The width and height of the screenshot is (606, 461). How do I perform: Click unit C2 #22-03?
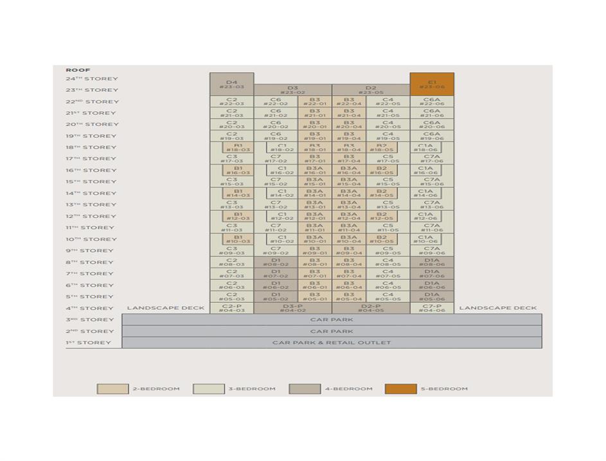tap(232, 102)
